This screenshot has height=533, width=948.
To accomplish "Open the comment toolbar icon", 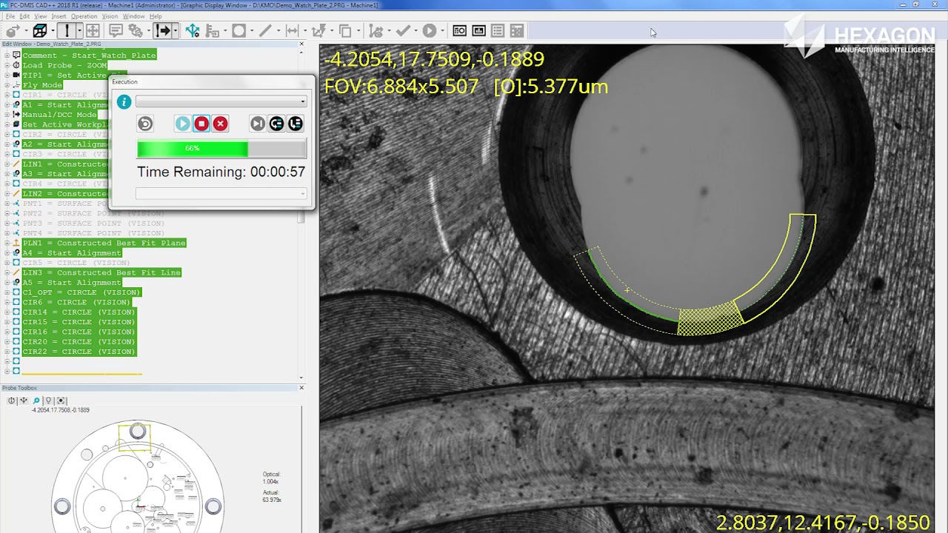I will tap(116, 30).
